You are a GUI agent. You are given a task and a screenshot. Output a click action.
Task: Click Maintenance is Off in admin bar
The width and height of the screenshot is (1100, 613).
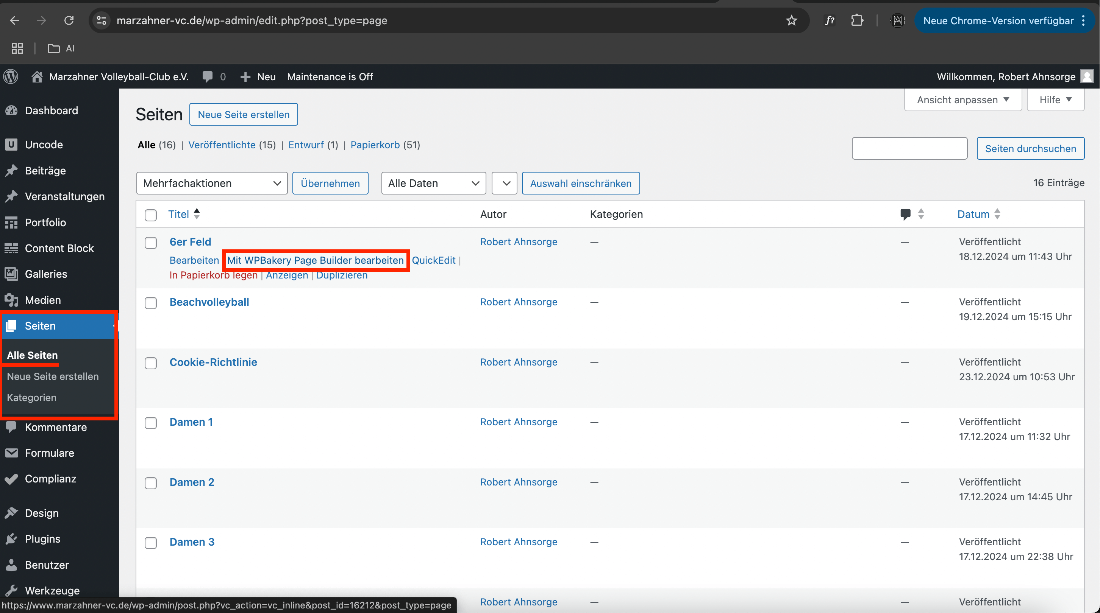click(x=330, y=77)
